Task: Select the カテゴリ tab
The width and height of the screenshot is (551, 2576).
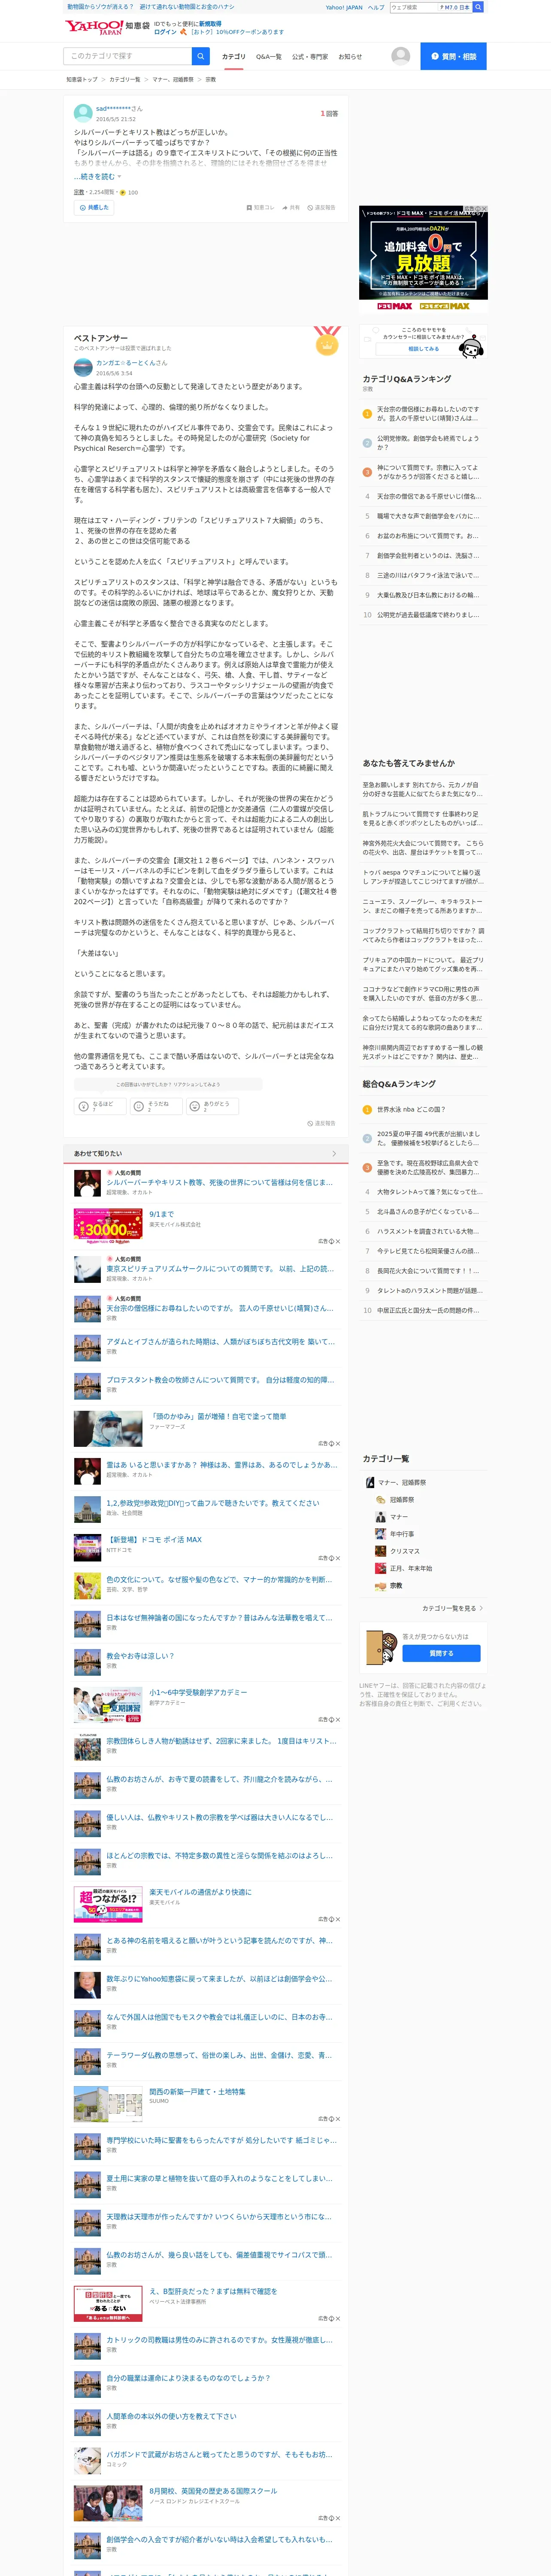Action: pos(233,57)
